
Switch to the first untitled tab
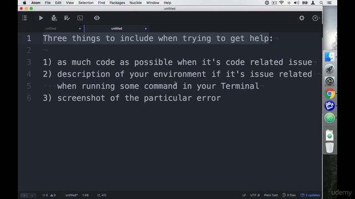[x=50, y=29]
